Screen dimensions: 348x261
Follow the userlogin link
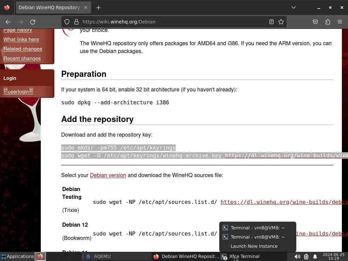18,91
